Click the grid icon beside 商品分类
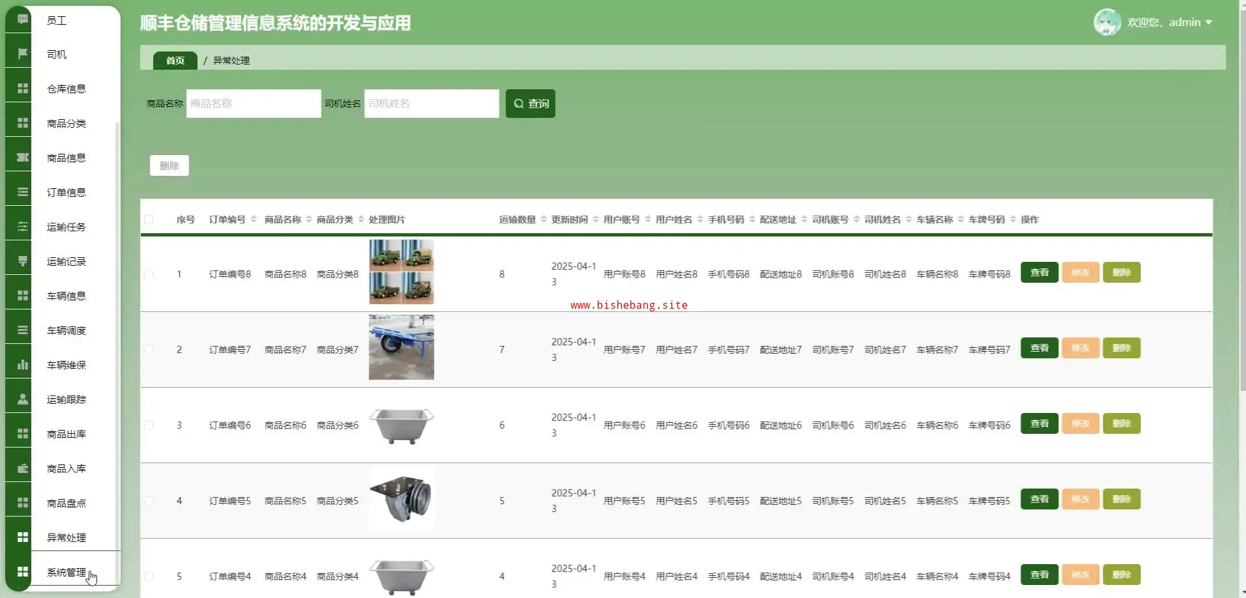Image resolution: width=1246 pixels, height=598 pixels. 22,122
